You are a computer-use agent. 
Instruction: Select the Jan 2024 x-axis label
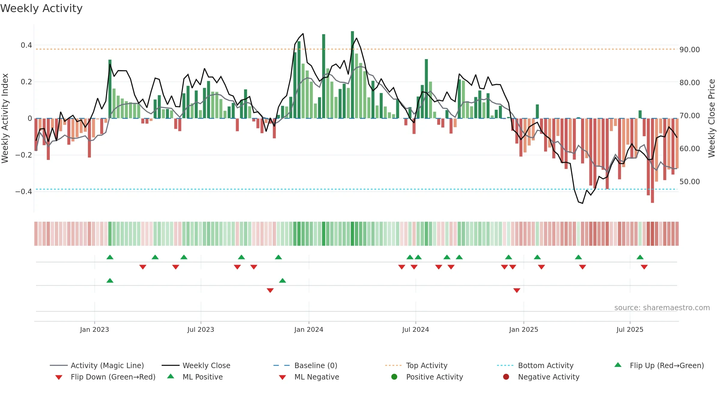(x=309, y=329)
